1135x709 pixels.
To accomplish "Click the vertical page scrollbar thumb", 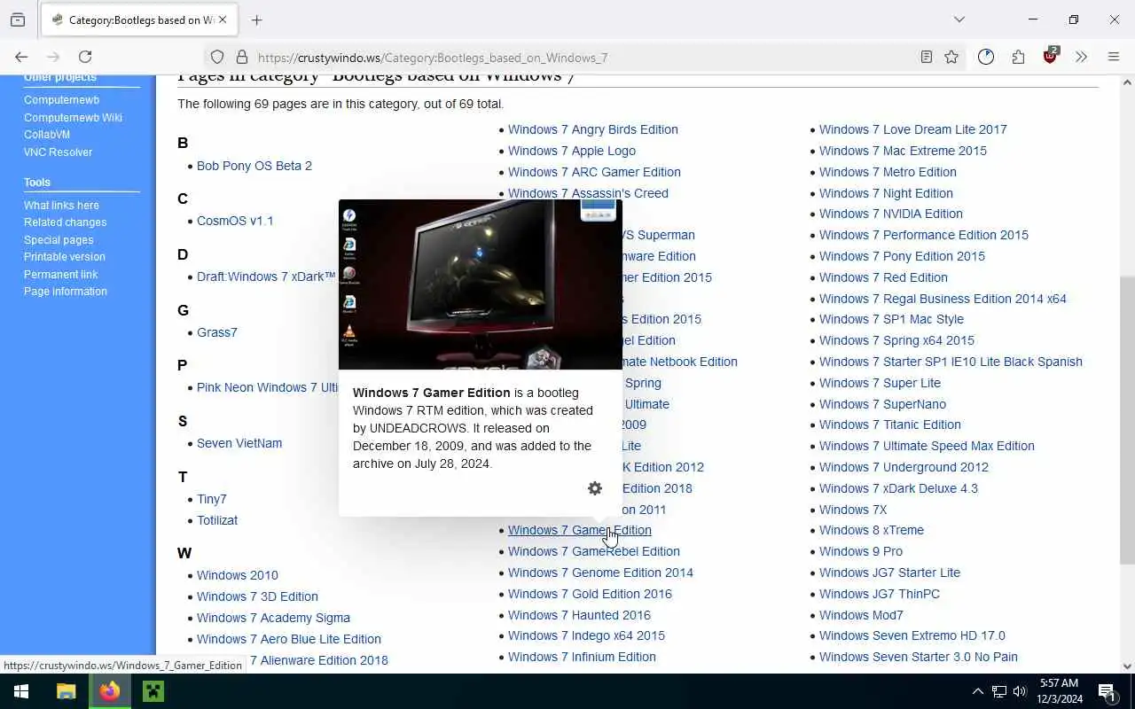I will pos(1127,420).
